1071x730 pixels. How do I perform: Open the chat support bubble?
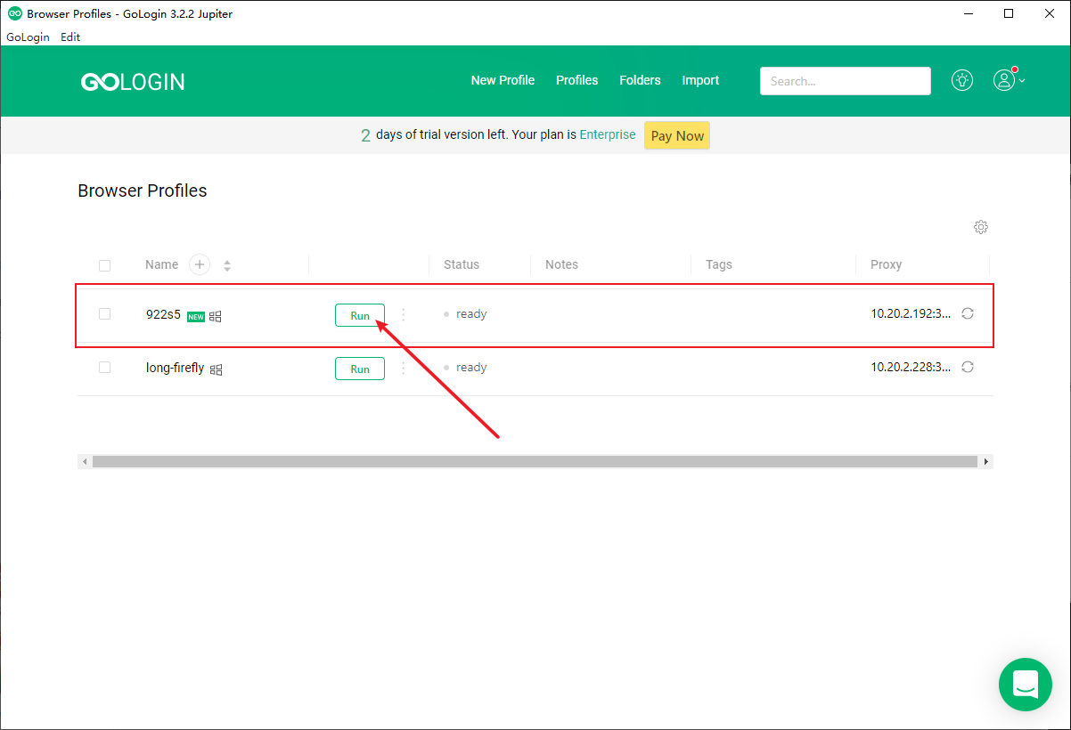pyautogui.click(x=1026, y=684)
